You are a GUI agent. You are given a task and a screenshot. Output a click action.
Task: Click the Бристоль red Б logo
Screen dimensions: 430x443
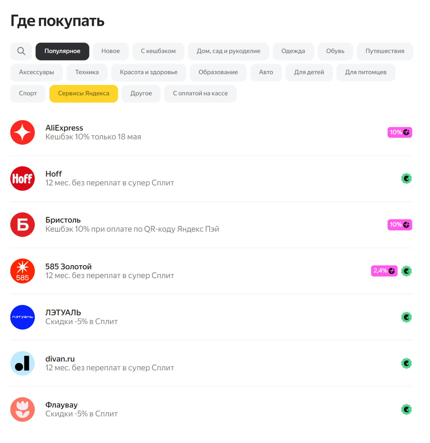click(23, 225)
